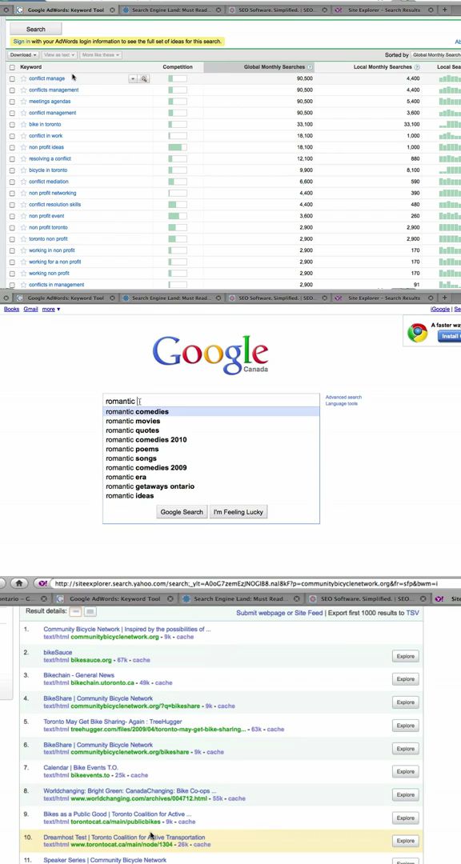Check the box for "conflicts management"
This screenshot has height=864, width=461.
[12, 90]
